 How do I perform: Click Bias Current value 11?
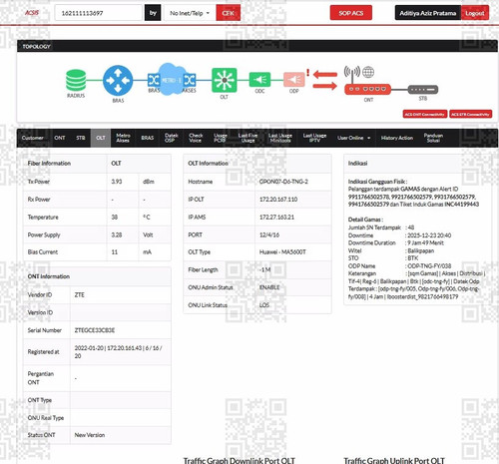pos(115,252)
